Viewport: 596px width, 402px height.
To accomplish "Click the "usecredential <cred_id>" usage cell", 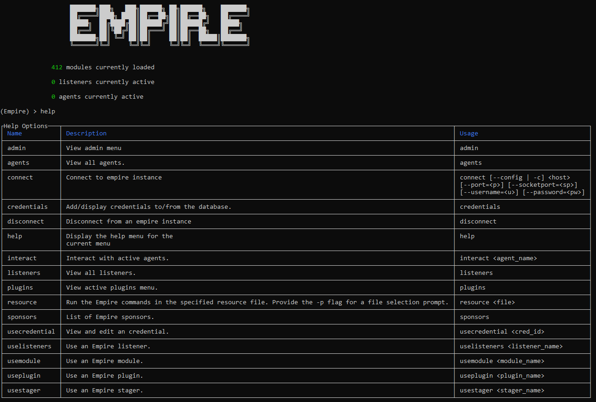I will coord(502,332).
